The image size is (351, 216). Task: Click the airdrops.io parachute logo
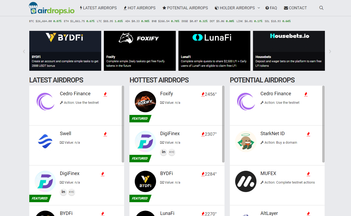pyautogui.click(x=52, y=8)
